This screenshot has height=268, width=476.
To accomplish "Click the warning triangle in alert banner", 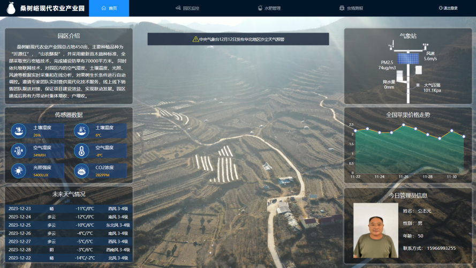I will pos(195,39).
